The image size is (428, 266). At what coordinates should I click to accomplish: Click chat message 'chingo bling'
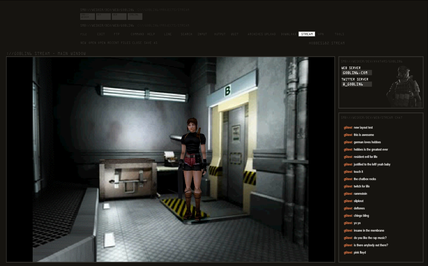[x=361, y=216]
